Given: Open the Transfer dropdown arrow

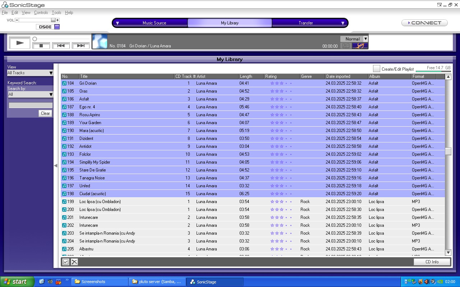Looking at the screenshot, I should click(343, 23).
